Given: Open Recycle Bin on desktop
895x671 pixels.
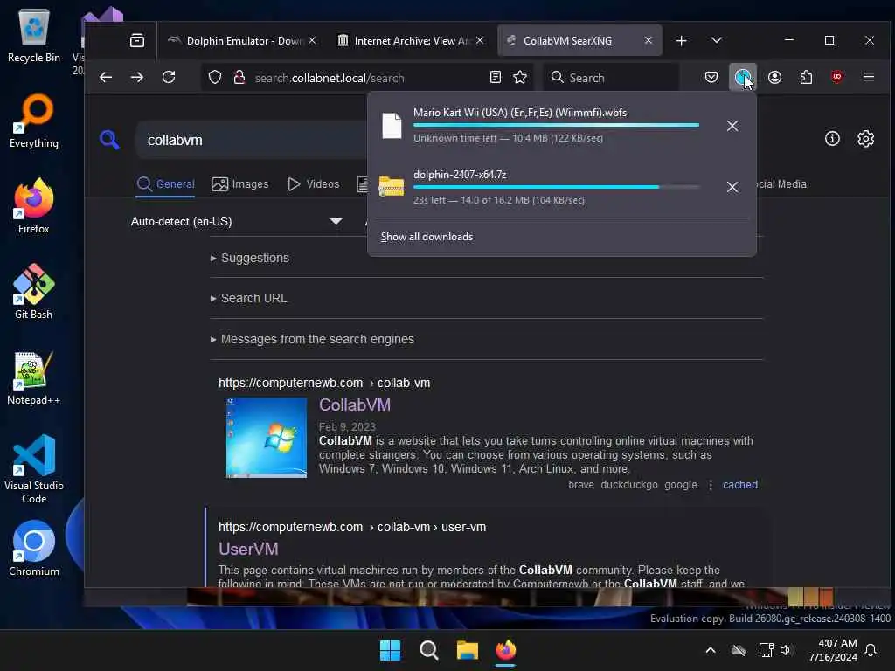Looking at the screenshot, I should 34,35.
